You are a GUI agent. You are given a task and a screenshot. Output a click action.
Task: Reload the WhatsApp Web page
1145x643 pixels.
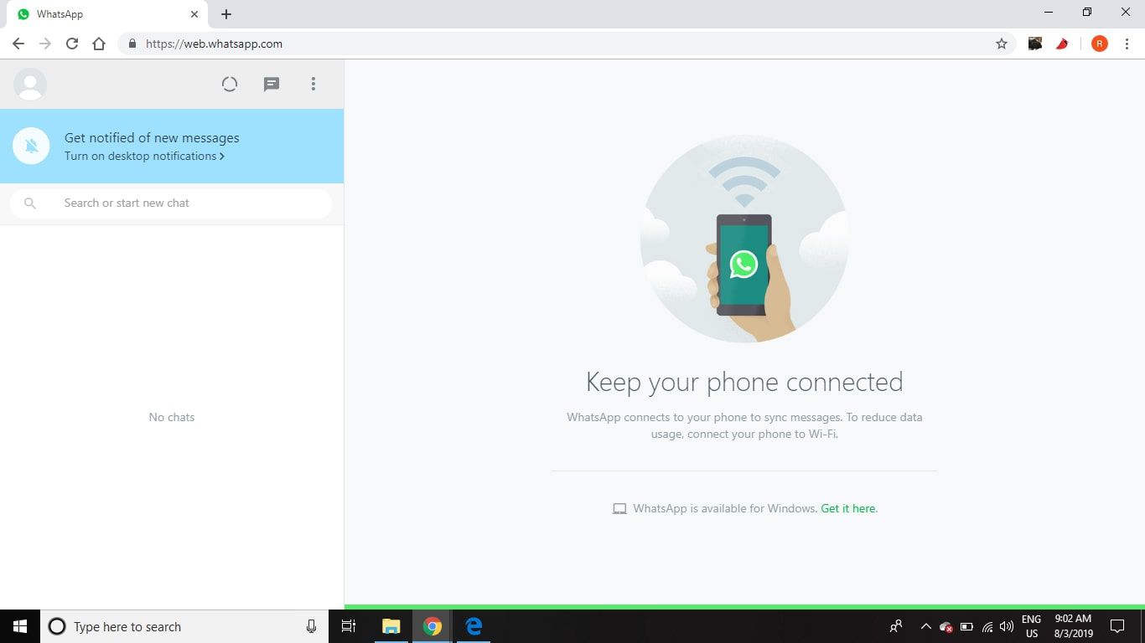click(x=72, y=44)
